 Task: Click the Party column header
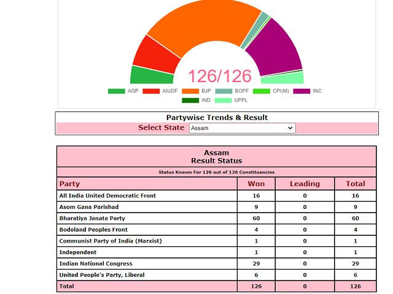tap(69, 184)
